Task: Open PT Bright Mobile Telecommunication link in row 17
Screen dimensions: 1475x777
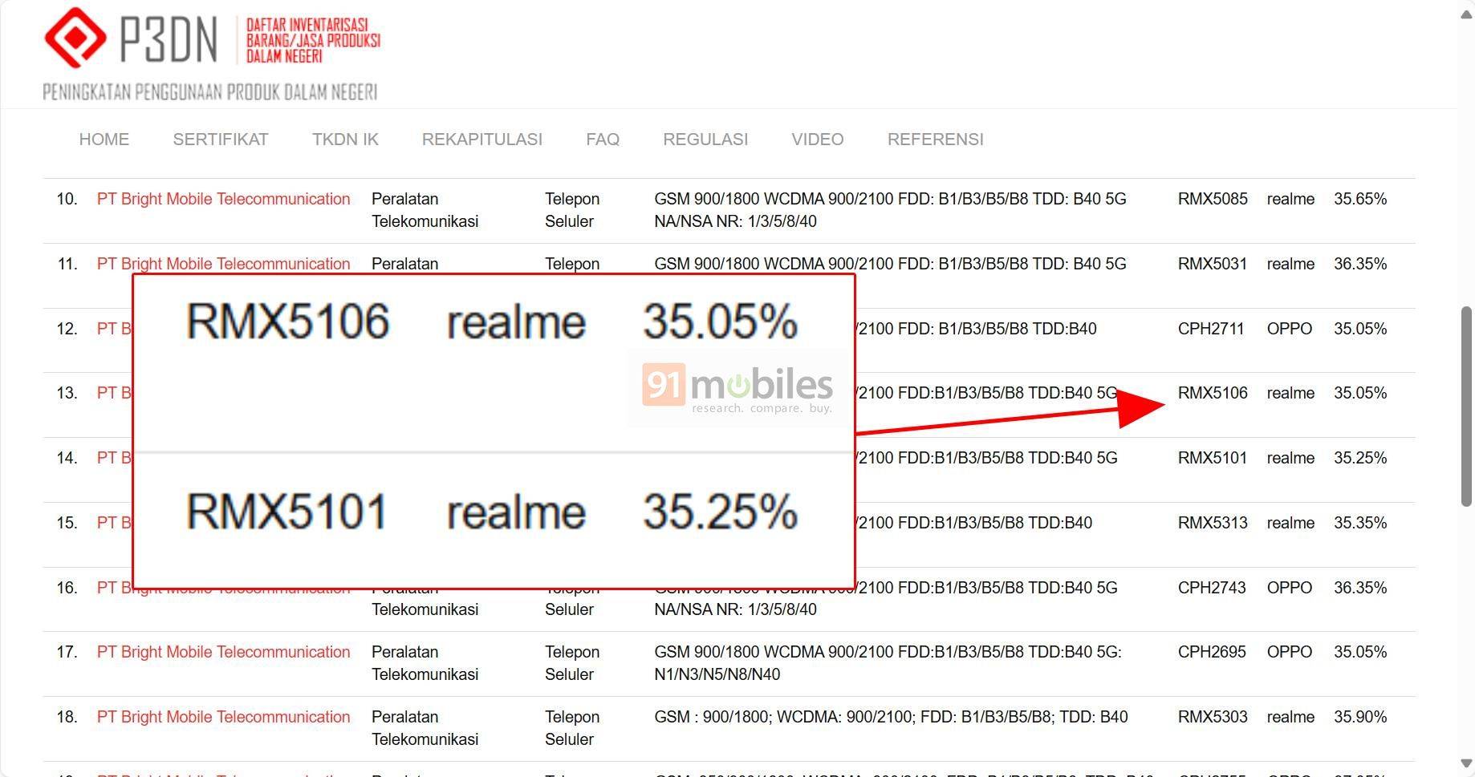Action: click(223, 652)
